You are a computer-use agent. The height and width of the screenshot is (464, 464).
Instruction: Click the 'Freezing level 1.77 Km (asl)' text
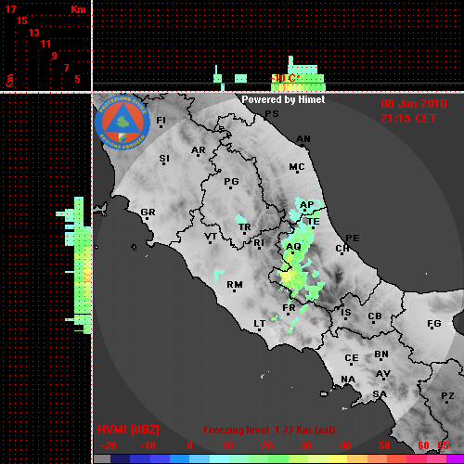tap(269, 430)
